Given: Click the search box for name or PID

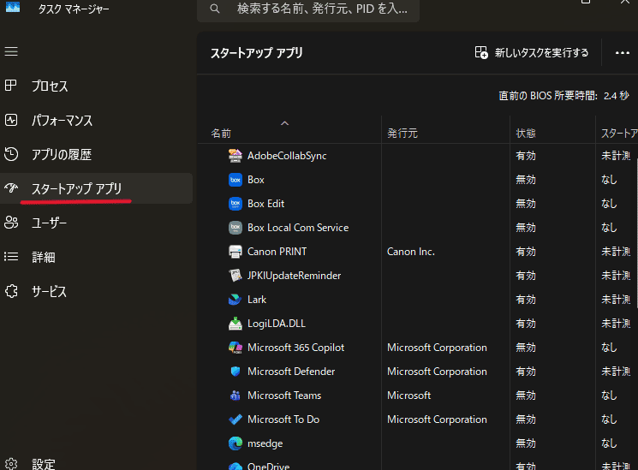Looking at the screenshot, I should 308,9.
